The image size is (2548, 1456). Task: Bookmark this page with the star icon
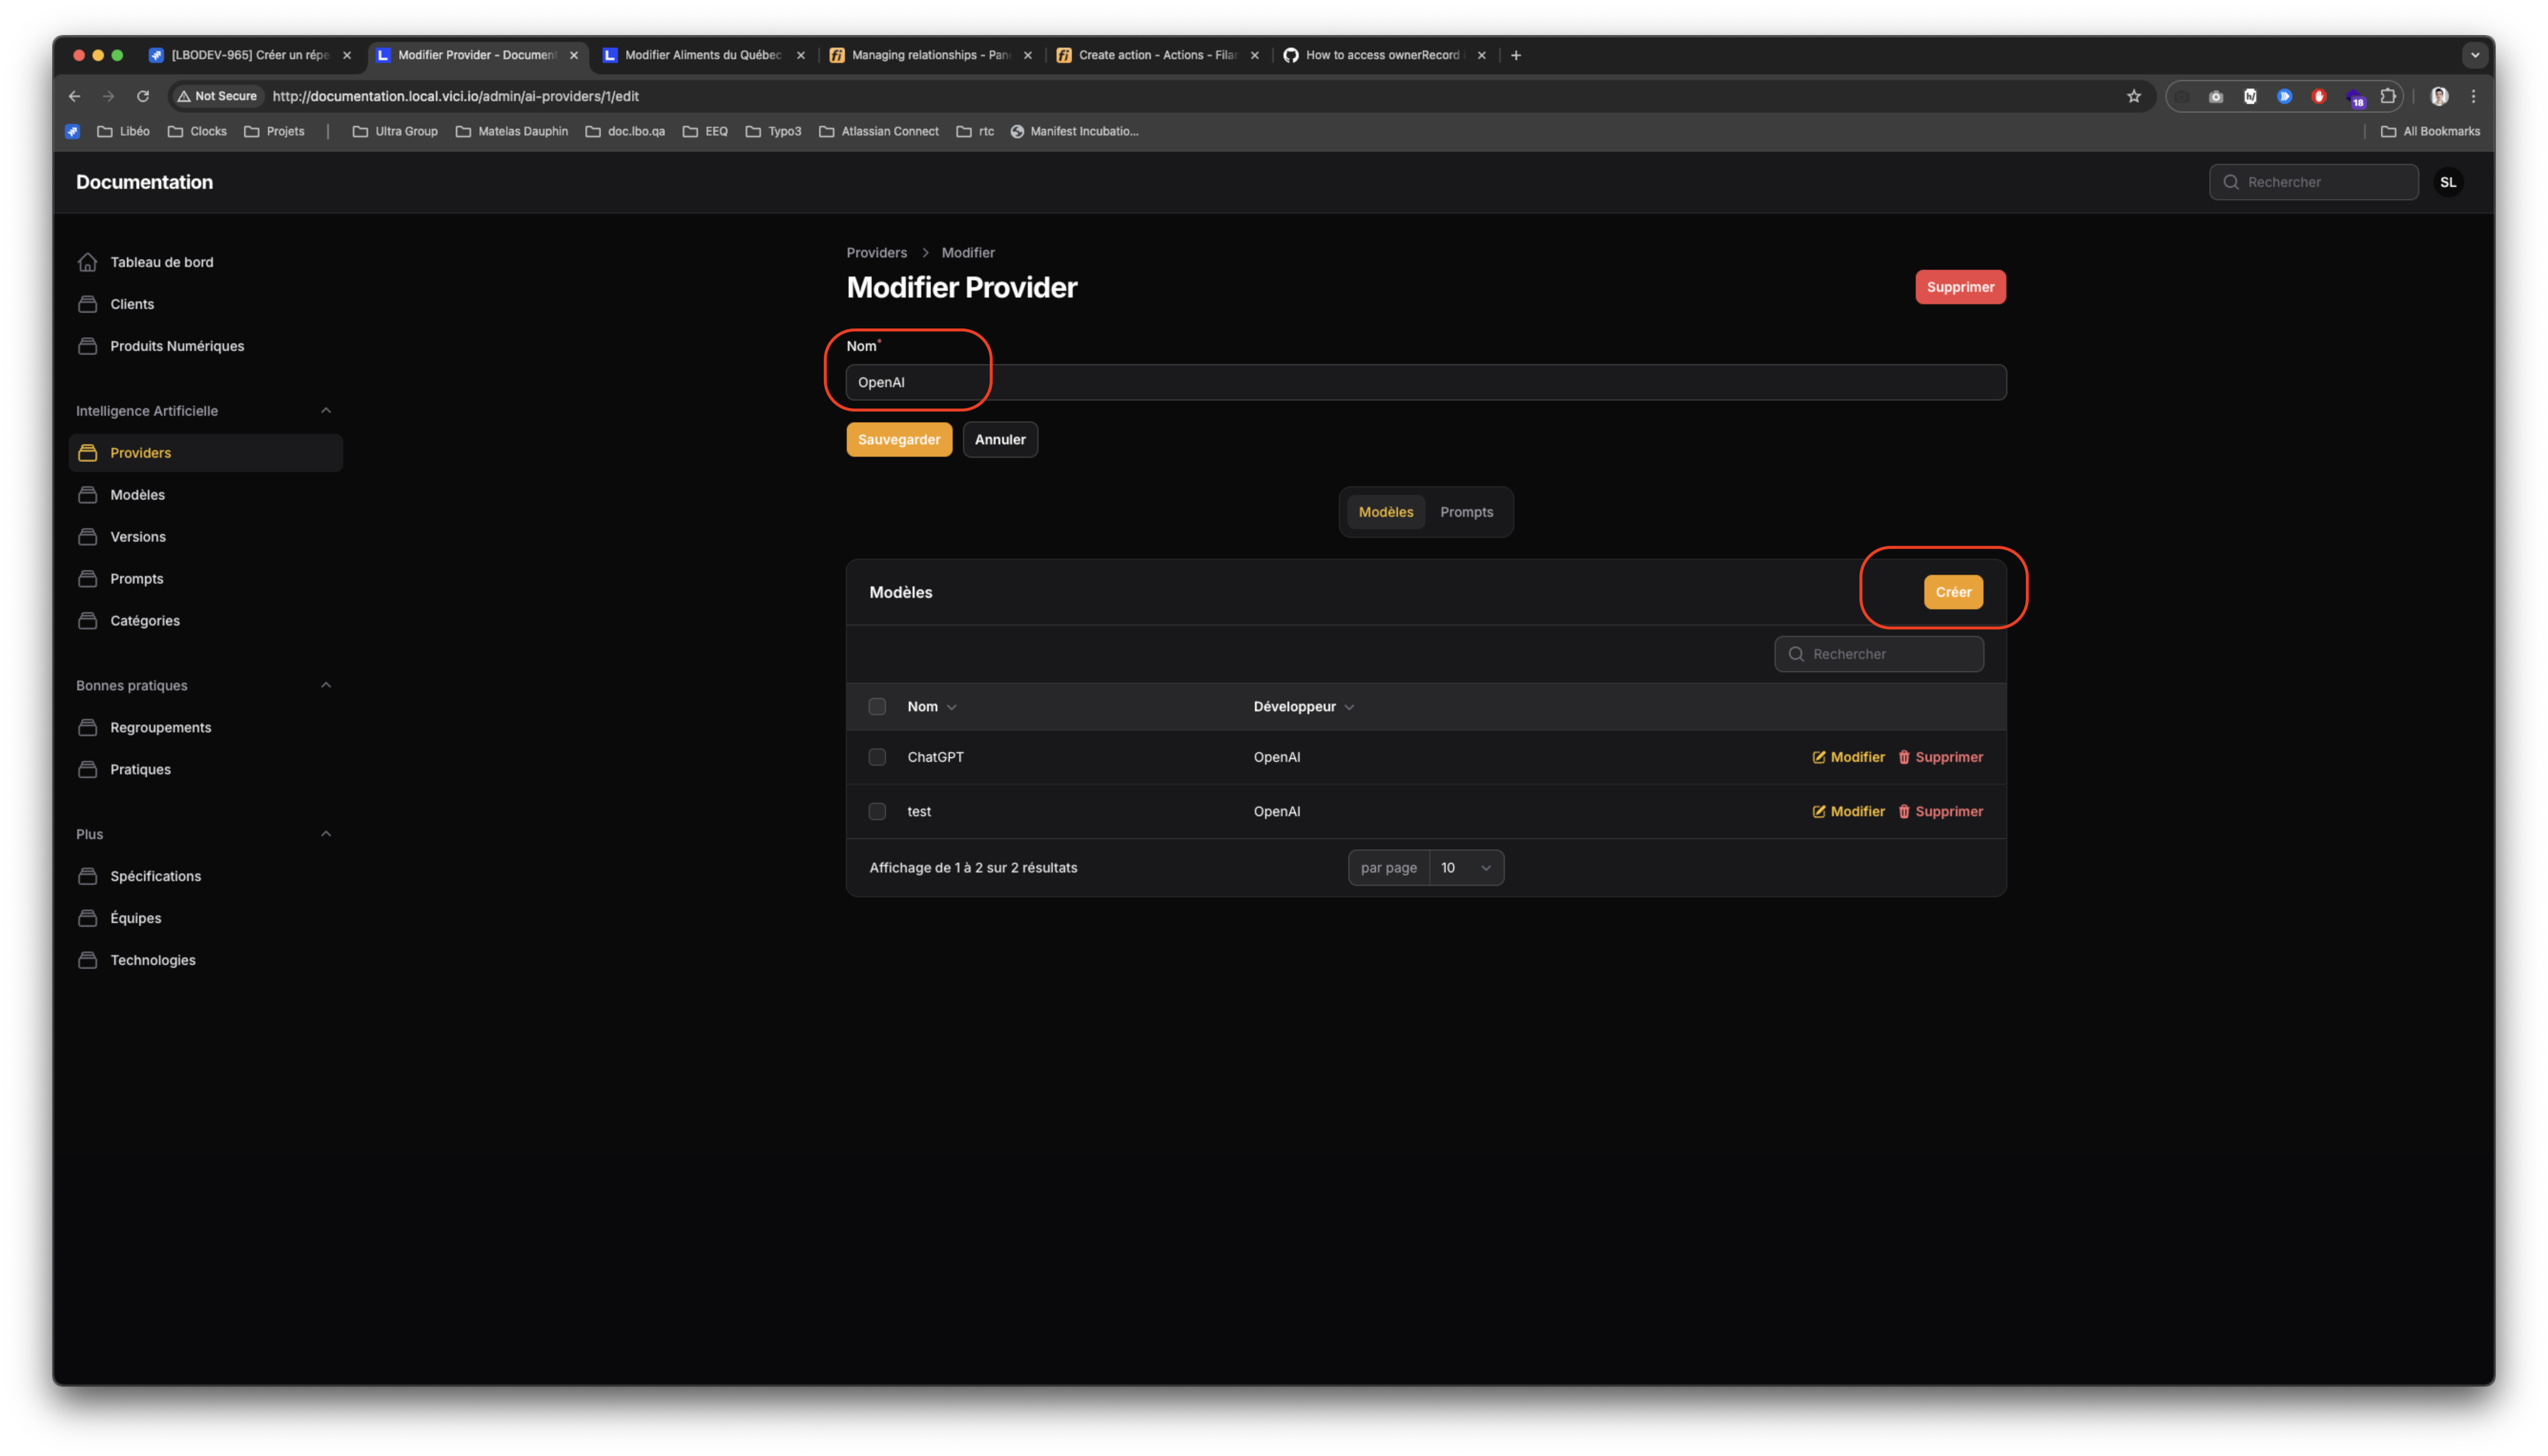click(2133, 96)
